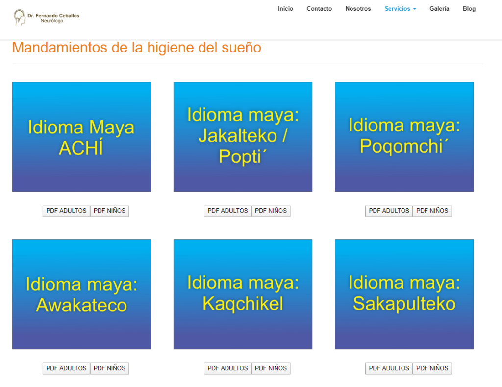Select the Idioma Maya ACHÍ thumbnail

pyautogui.click(x=81, y=137)
